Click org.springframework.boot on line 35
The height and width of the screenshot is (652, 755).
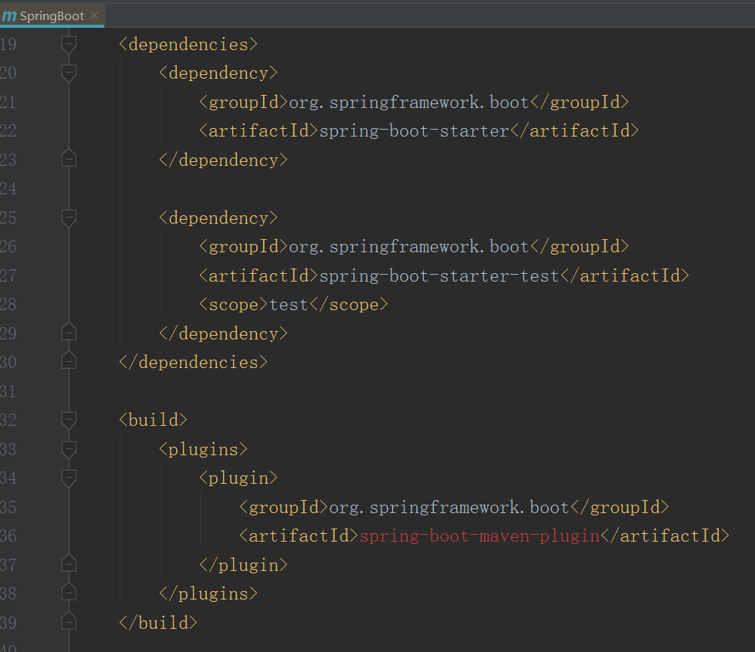[x=449, y=507]
